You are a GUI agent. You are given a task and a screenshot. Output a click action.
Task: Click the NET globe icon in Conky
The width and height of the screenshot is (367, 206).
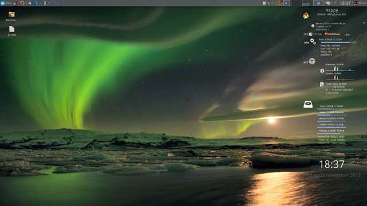coord(312,61)
